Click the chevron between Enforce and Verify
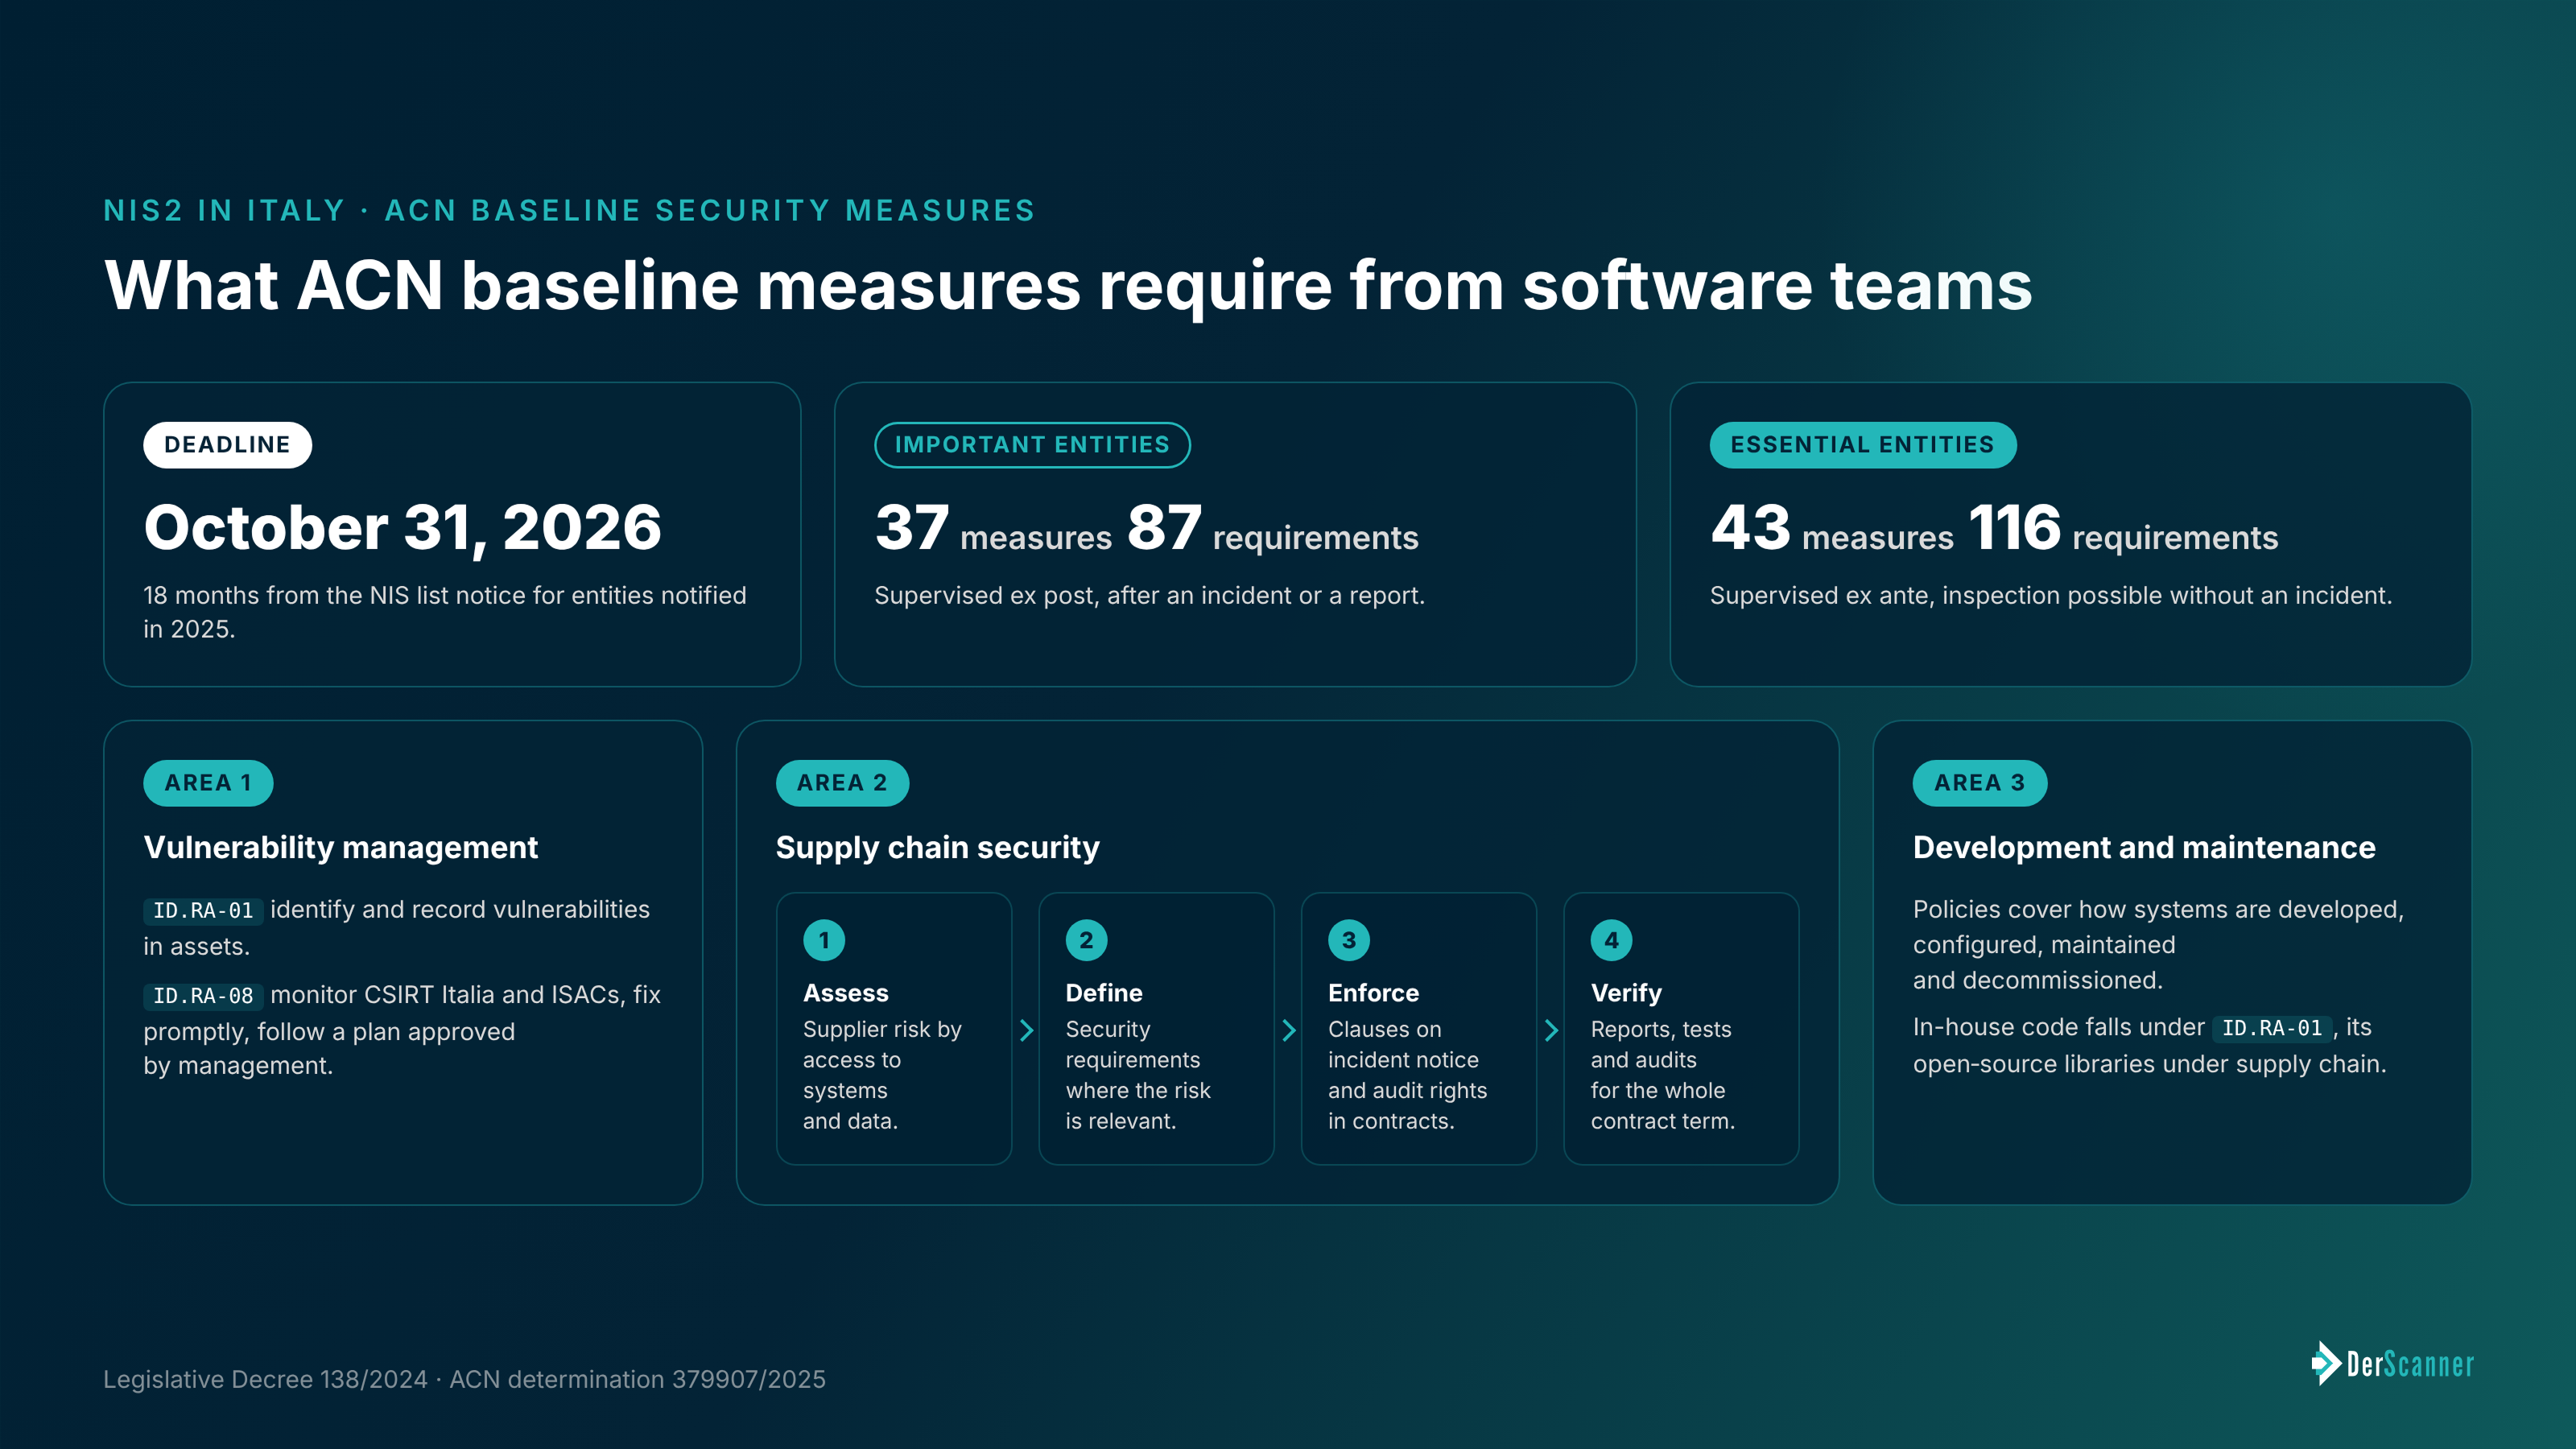Viewport: 2576px width, 1449px height. click(1551, 1030)
